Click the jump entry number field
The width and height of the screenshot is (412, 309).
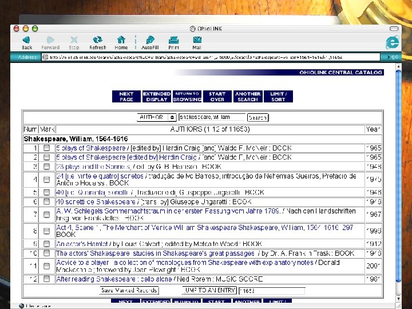(x=272, y=291)
